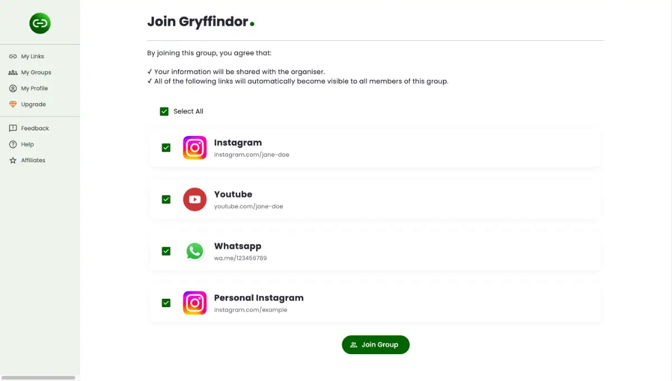Viewport: 672px width, 381px height.
Task: Click the green link logo icon
Action: [40, 23]
